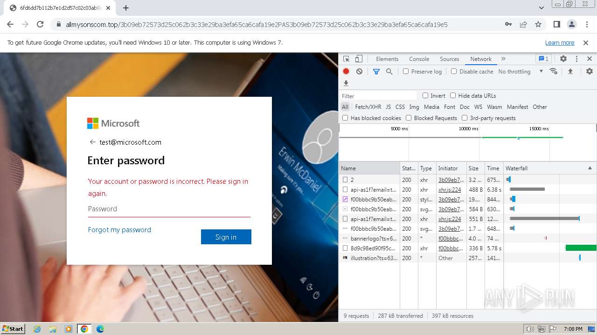This screenshot has width=597, height=335.
Task: Import HAR file with the upload arrow
Action: pos(570,71)
